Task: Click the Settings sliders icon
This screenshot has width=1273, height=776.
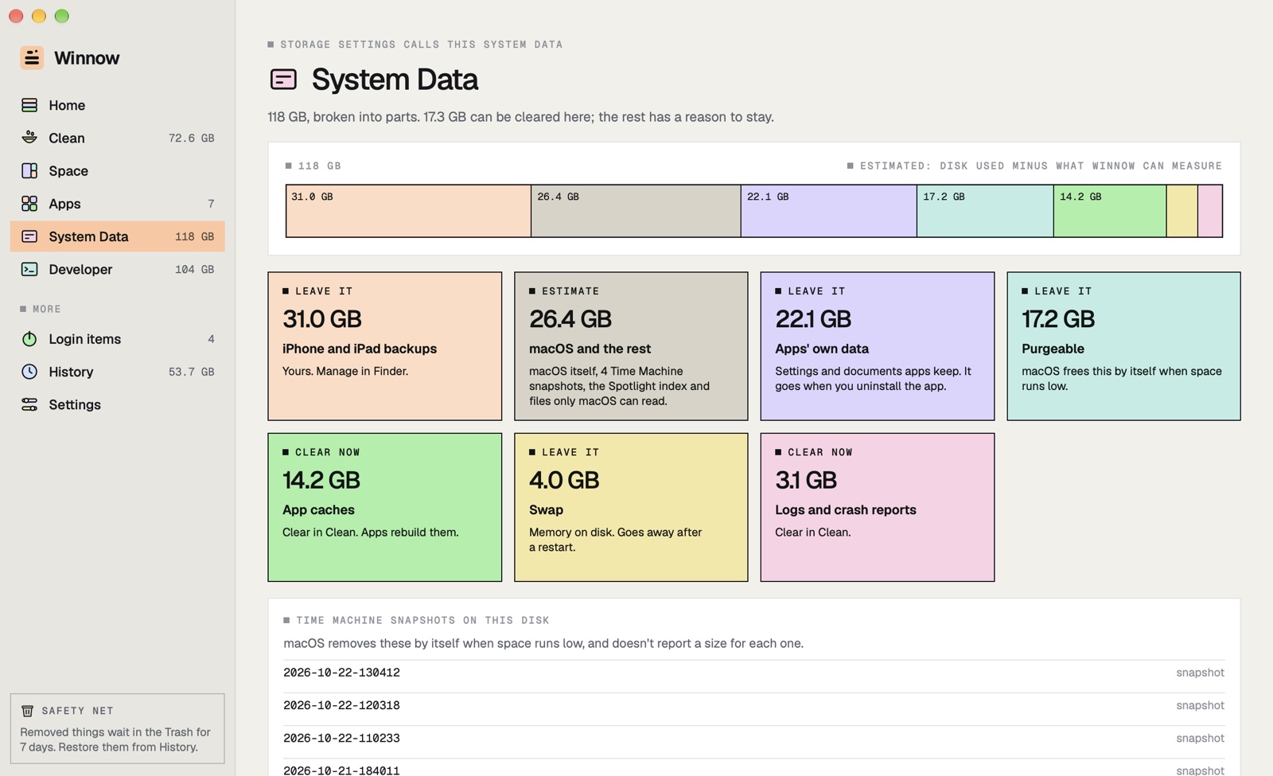Action: [29, 404]
